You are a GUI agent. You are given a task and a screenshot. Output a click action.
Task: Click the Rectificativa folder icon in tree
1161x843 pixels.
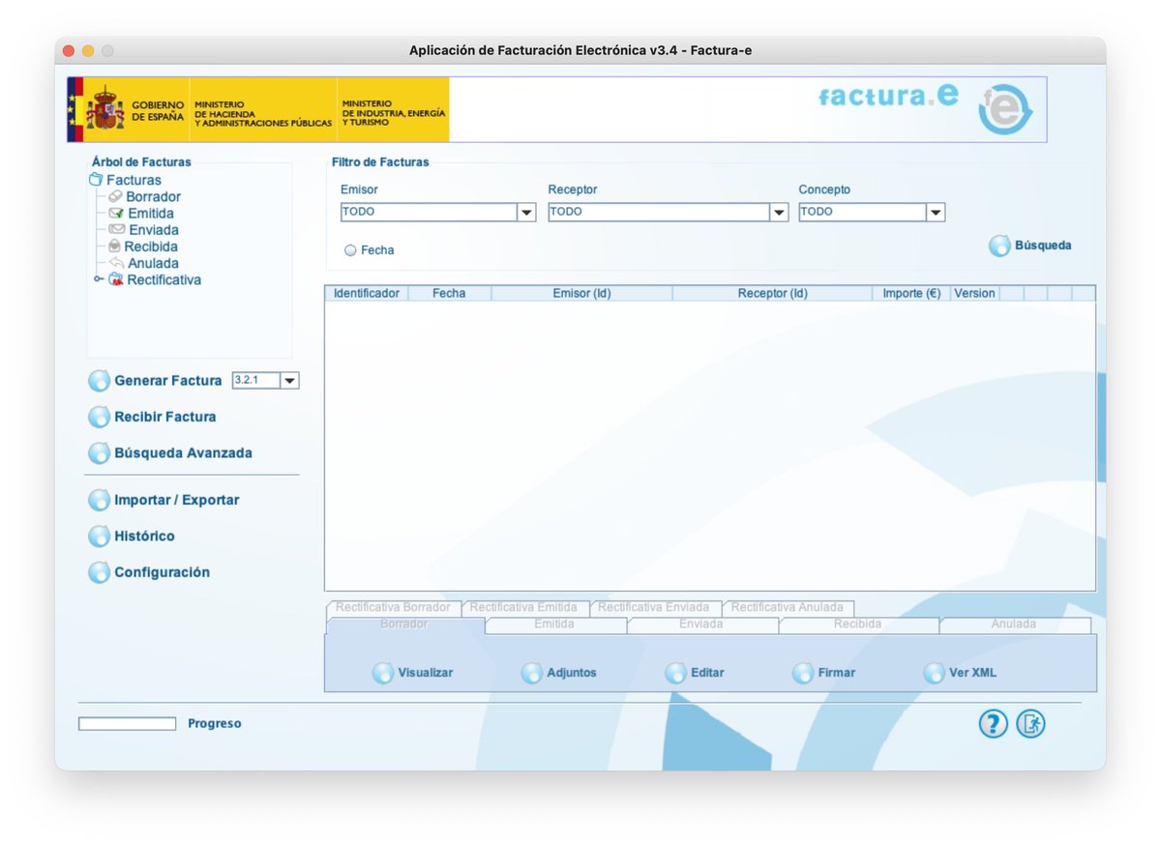[x=116, y=279]
